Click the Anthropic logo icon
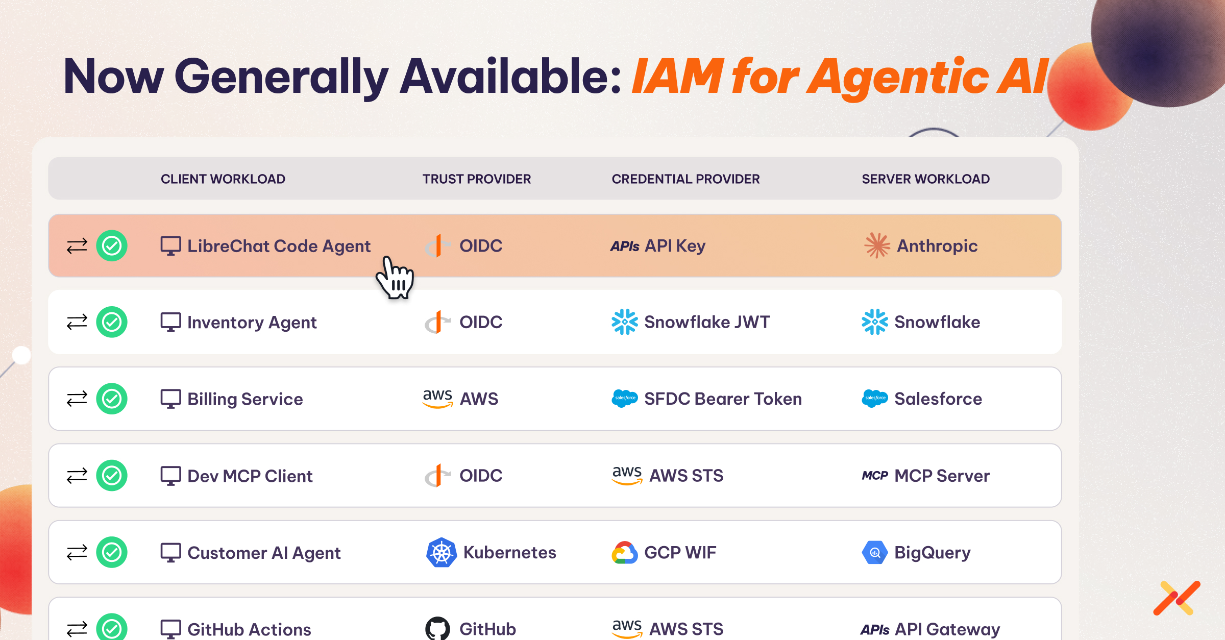 click(x=876, y=246)
